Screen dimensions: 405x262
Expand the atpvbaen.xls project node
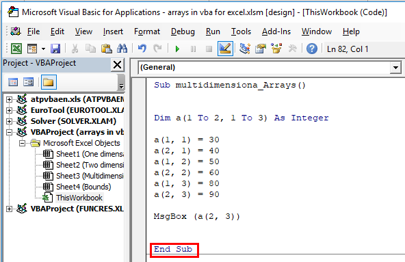tap(9, 99)
